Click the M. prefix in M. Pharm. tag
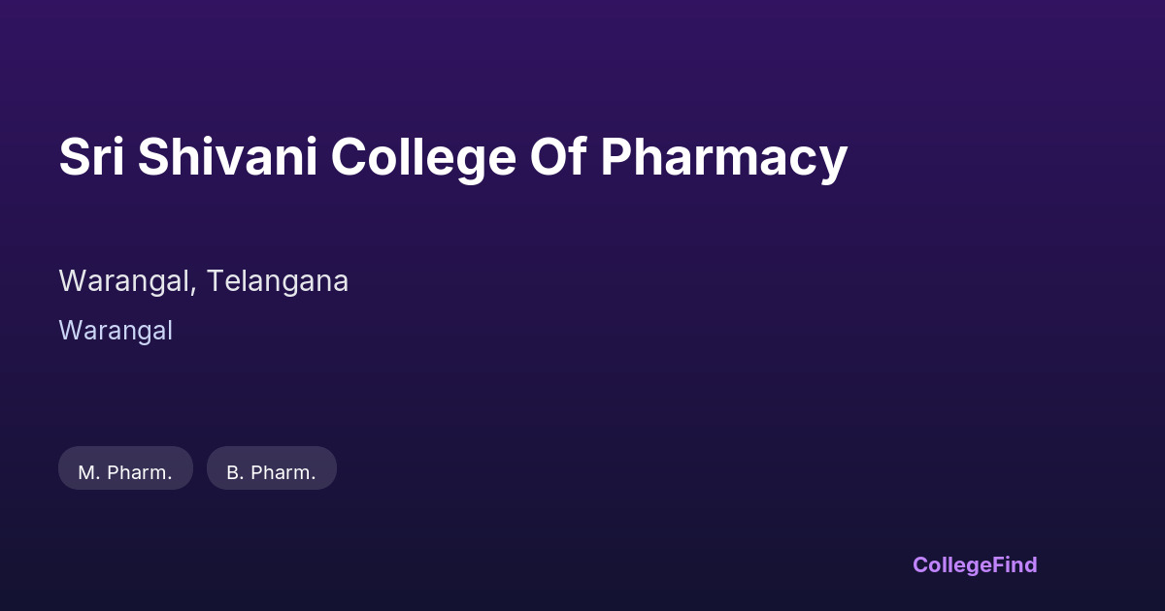This screenshot has height=611, width=1165. (x=87, y=472)
